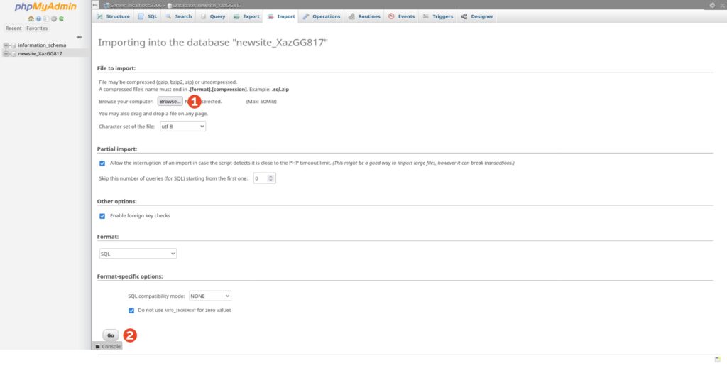
Task: Click the stepper arrows on skip queries field
Action: (x=272, y=178)
